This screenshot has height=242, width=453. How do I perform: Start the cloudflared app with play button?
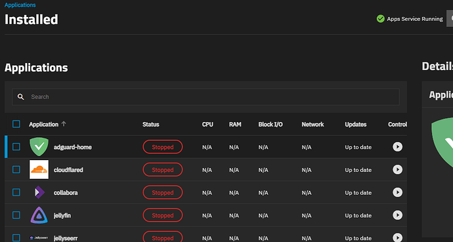coord(397,170)
